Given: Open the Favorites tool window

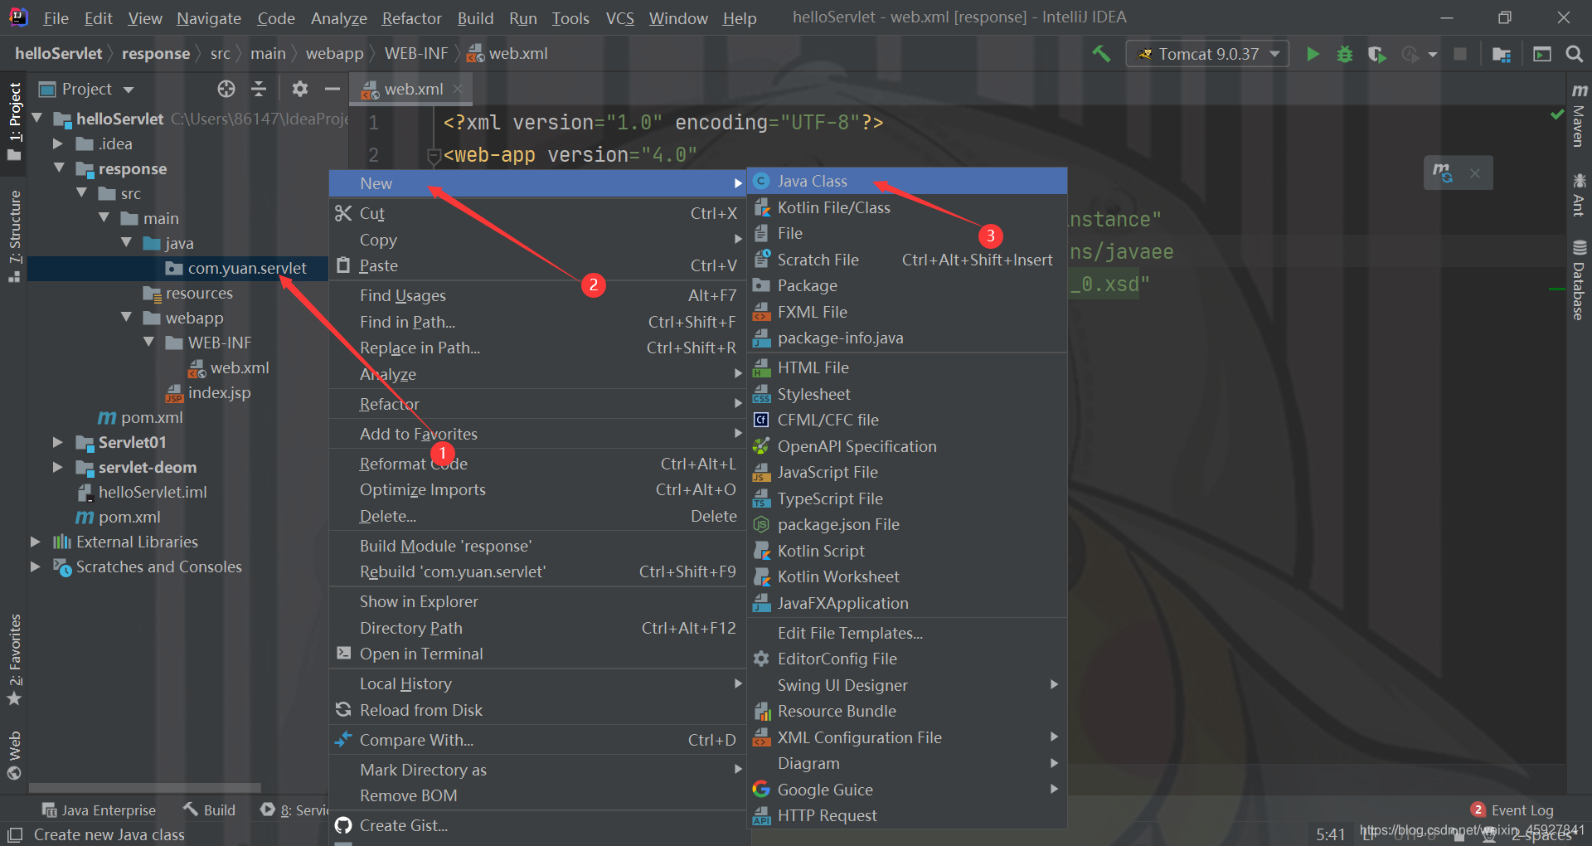Looking at the screenshot, I should point(14,659).
